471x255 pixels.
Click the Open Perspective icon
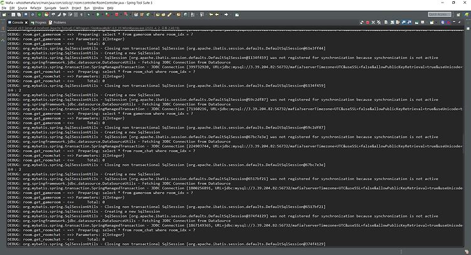pyautogui.click(x=458, y=14)
